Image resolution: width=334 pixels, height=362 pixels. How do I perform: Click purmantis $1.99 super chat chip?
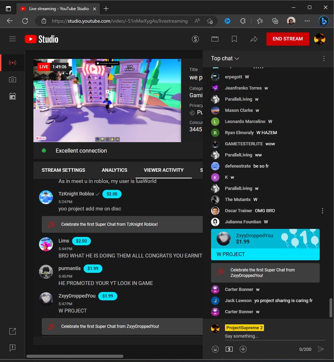[x=93, y=269]
